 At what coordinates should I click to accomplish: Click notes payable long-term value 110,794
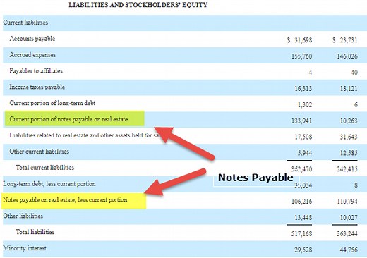click(x=347, y=202)
